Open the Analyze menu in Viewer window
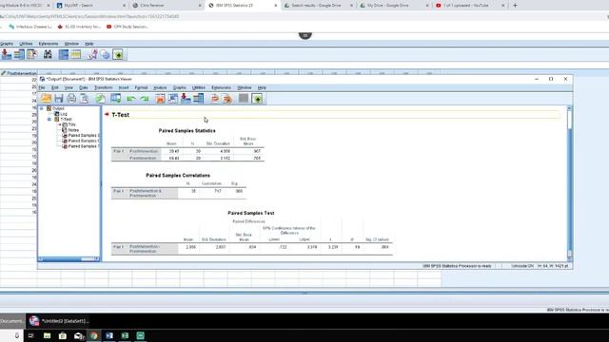609x342 pixels. tap(160, 88)
